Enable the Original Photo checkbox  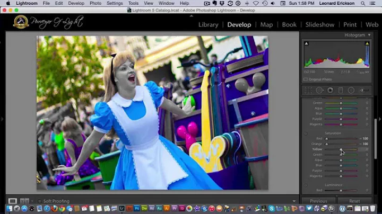pyautogui.click(x=306, y=79)
